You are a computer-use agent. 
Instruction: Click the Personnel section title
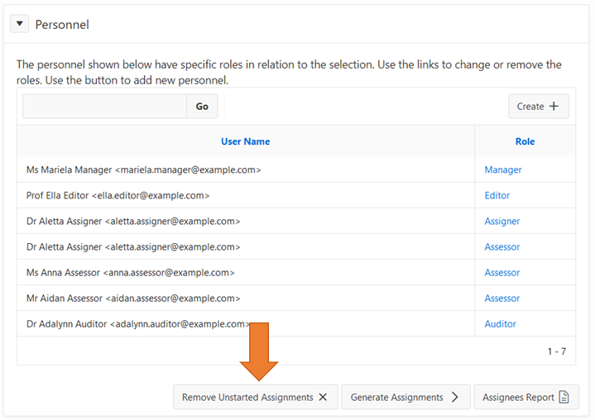pos(62,25)
